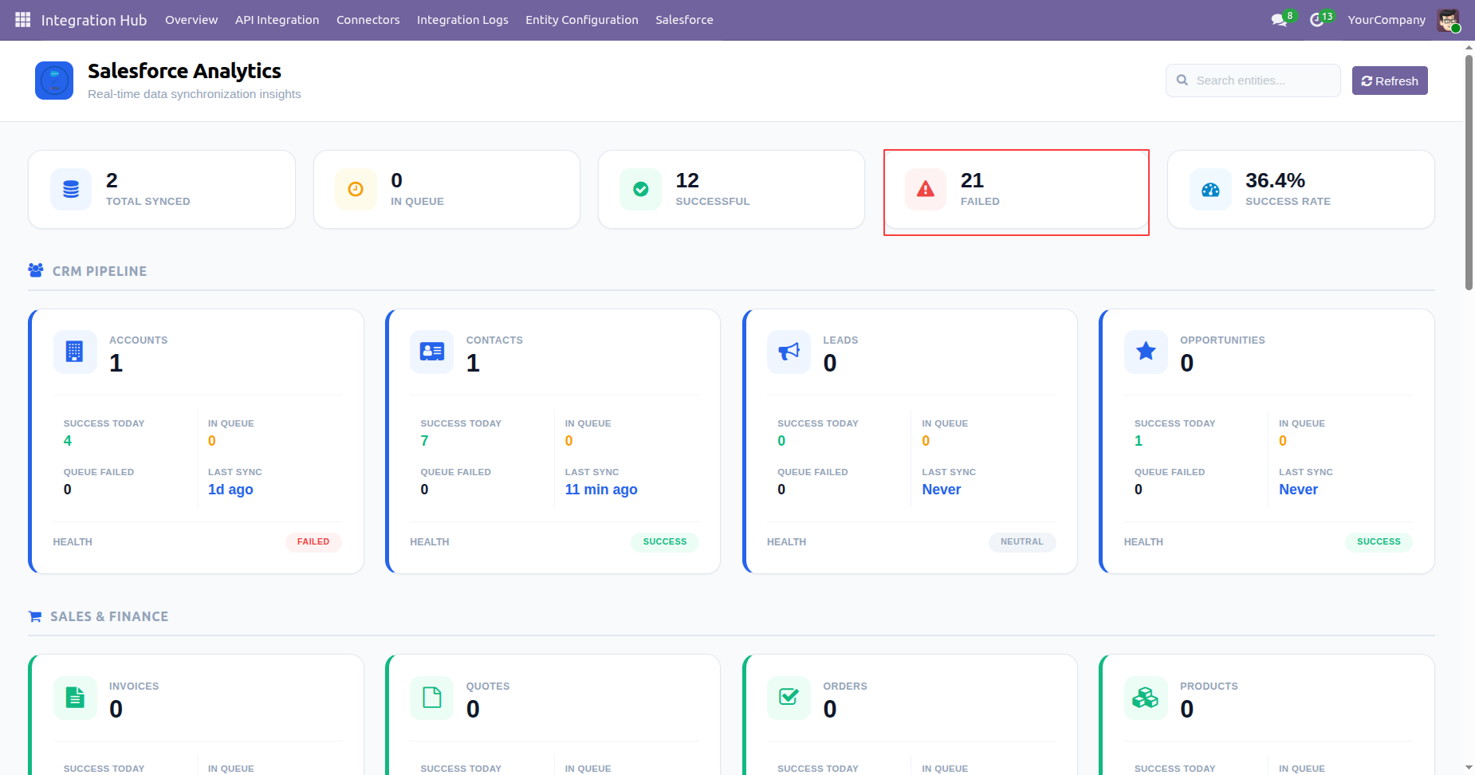Click the 21 failed count value

[972, 180]
